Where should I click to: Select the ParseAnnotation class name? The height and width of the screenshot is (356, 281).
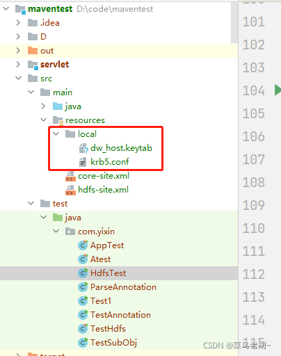pyautogui.click(x=123, y=287)
